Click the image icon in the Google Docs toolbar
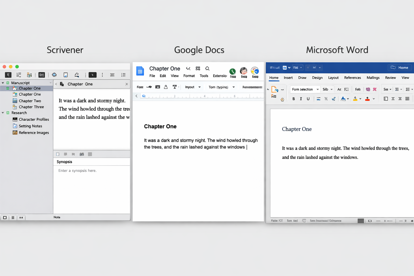This screenshot has width=414, height=276. (158, 87)
